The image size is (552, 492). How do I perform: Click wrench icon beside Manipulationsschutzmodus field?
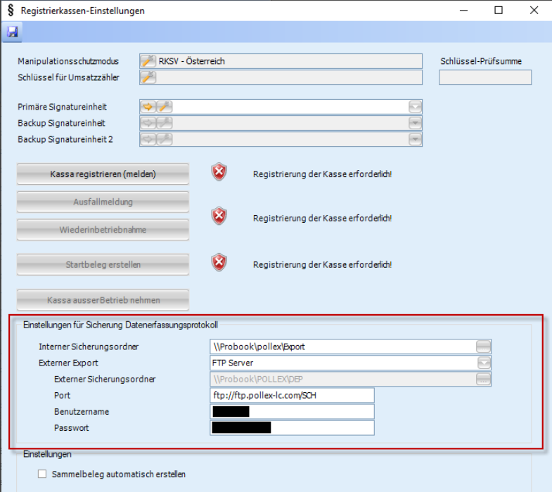(148, 61)
